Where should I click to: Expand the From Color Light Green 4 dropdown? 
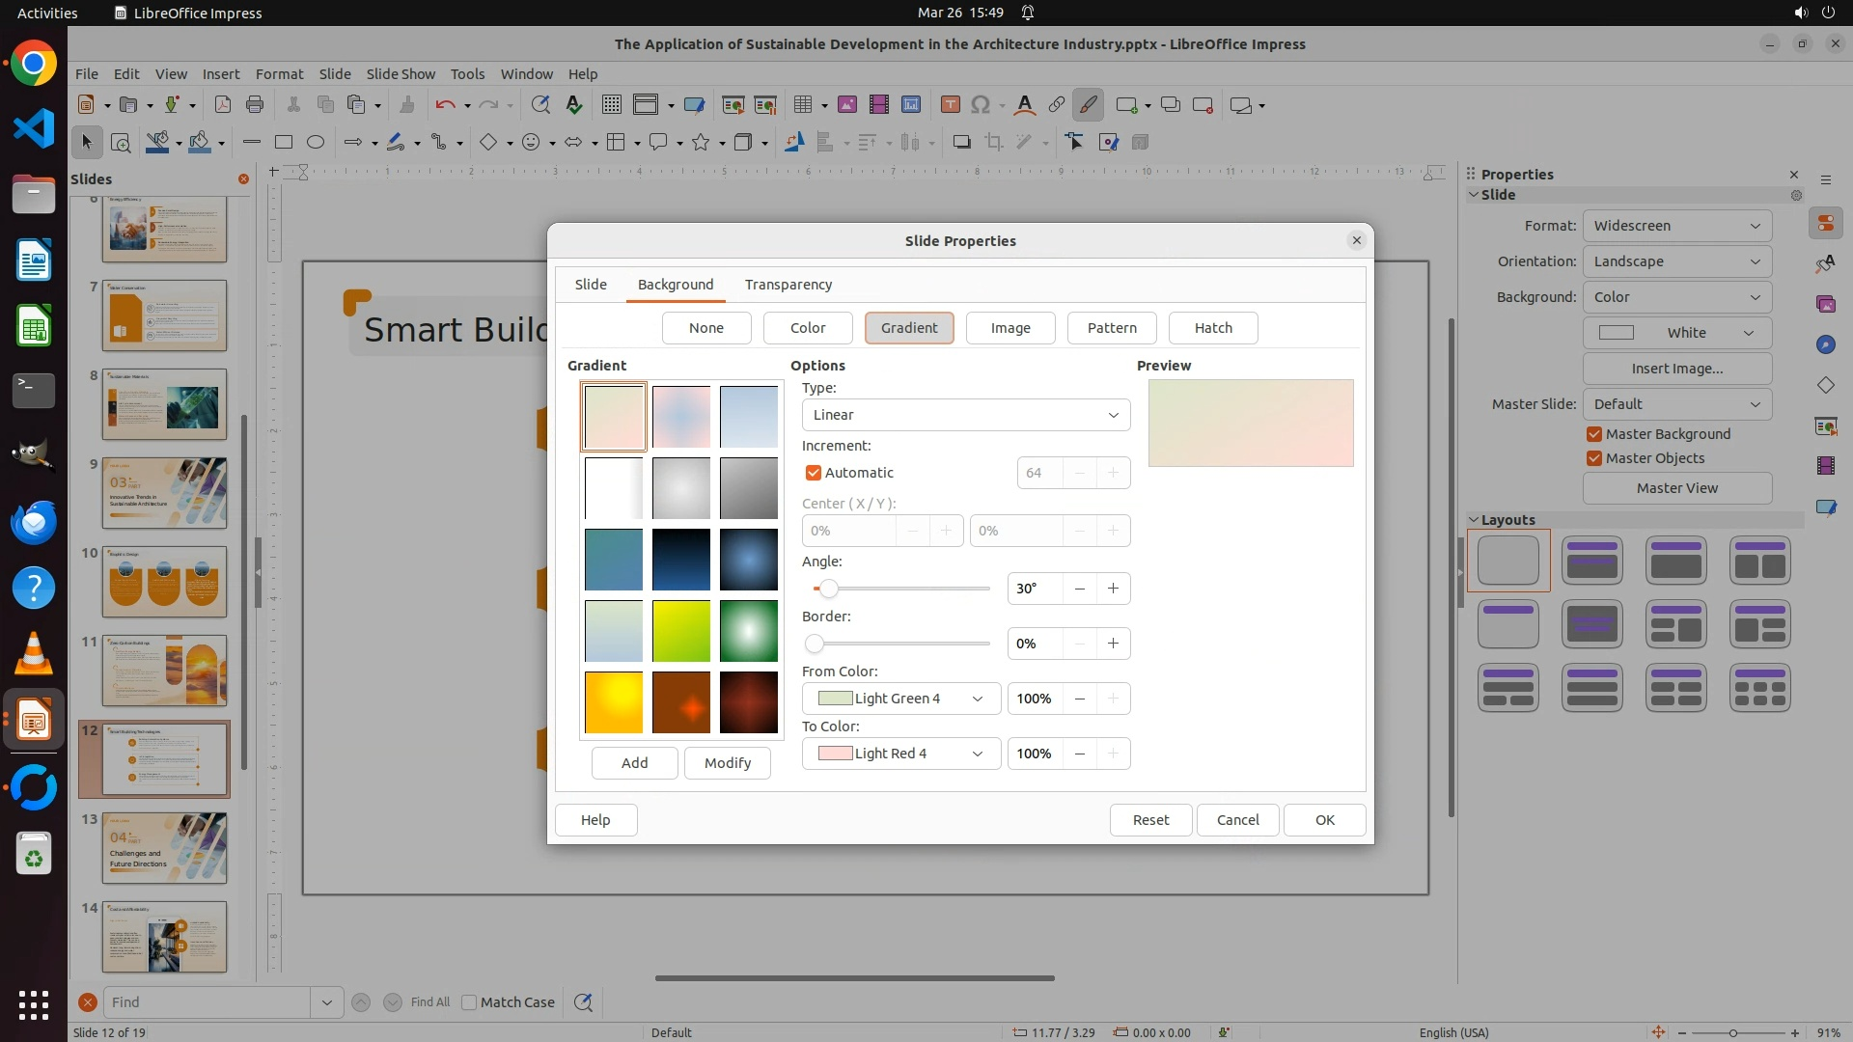[899, 699]
